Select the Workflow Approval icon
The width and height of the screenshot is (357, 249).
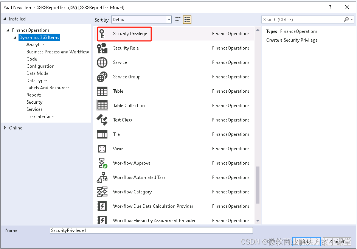click(x=102, y=163)
